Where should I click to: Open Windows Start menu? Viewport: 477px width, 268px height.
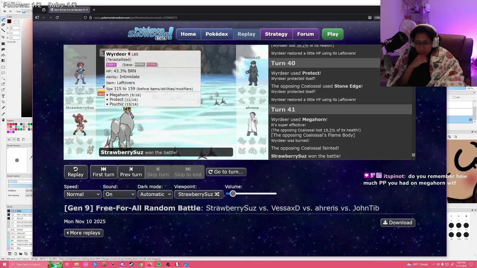click(4, 264)
